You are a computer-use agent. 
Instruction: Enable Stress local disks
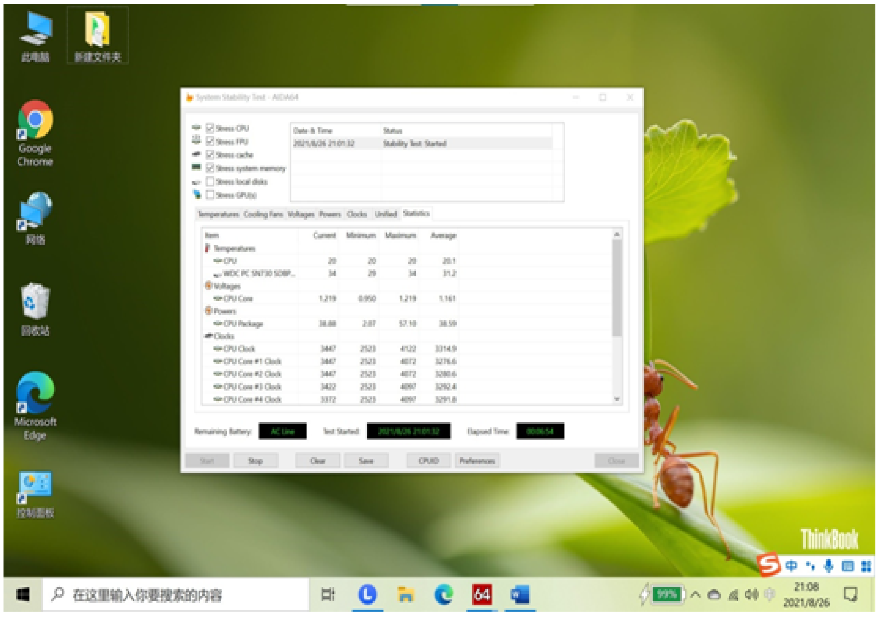click(x=210, y=181)
